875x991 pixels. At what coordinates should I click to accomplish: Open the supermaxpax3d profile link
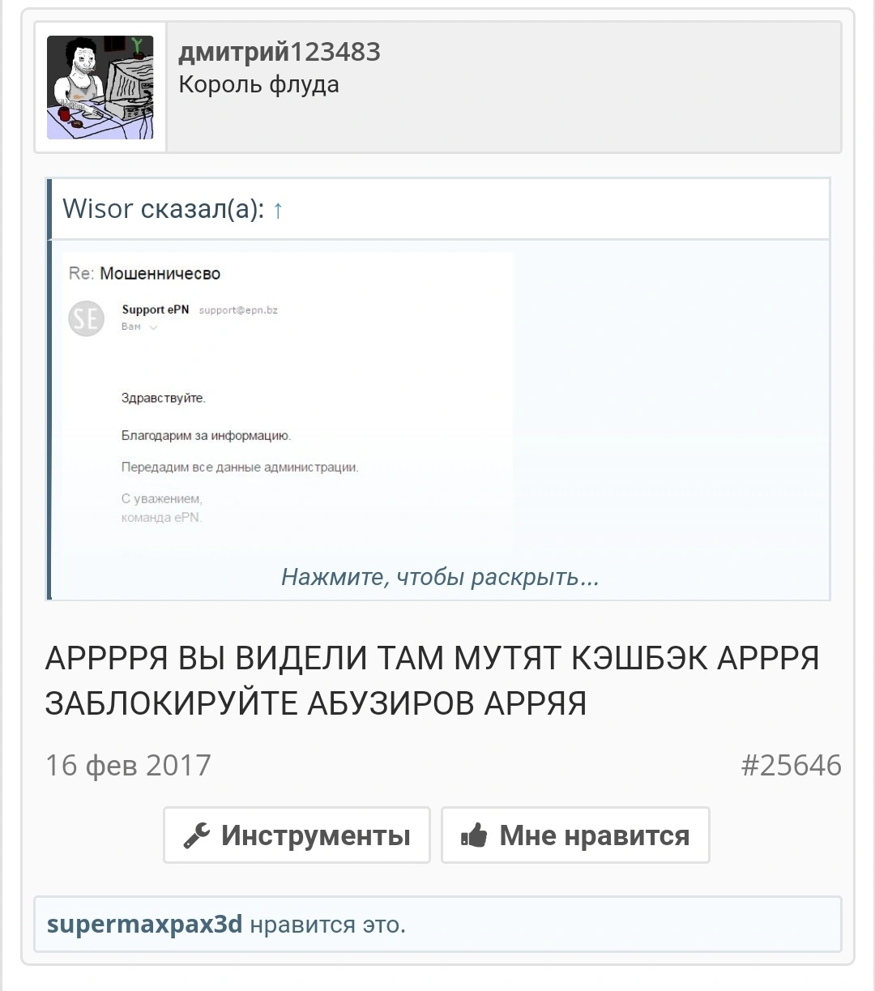click(x=145, y=924)
